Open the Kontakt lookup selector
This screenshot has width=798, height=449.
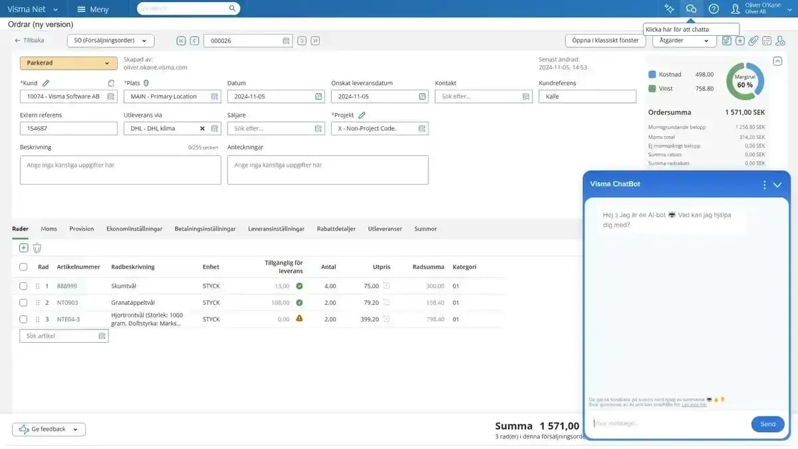(526, 96)
